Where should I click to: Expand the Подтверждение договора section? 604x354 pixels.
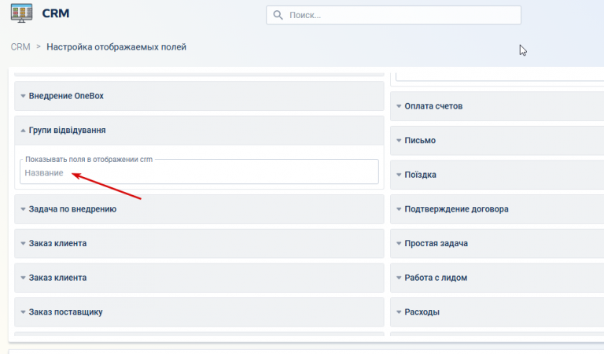coord(497,209)
